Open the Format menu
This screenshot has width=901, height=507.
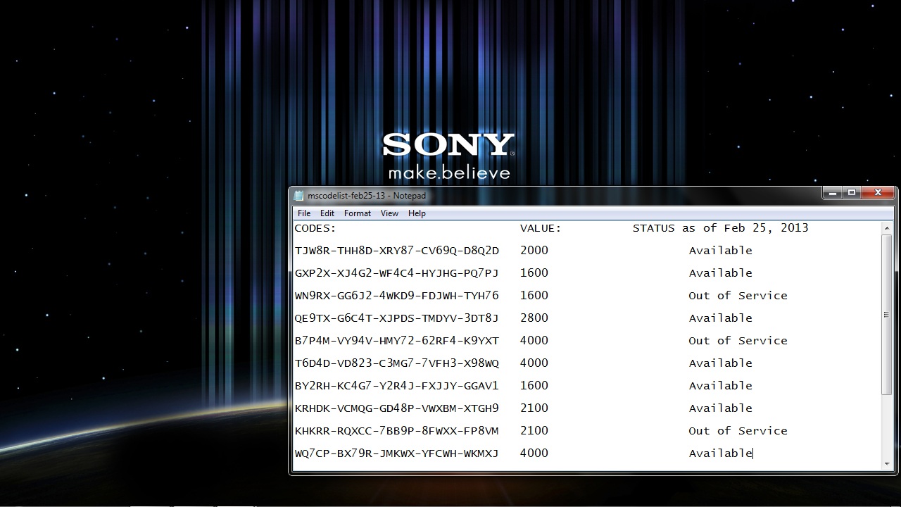(358, 213)
